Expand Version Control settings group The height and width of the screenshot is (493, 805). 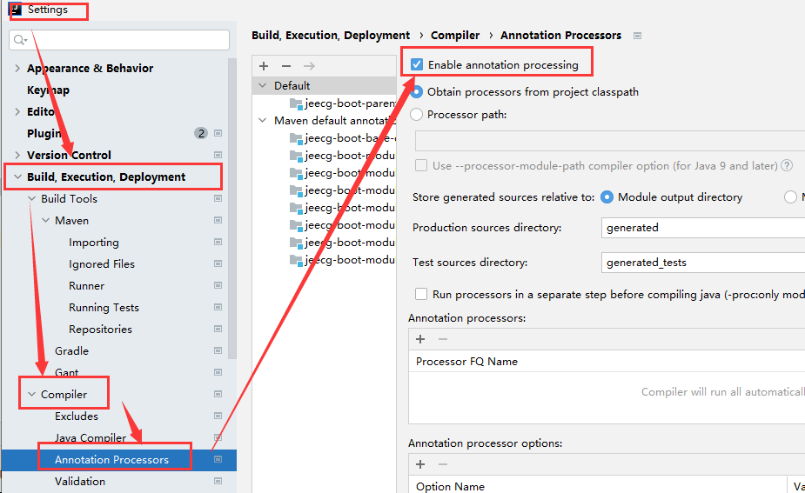[x=17, y=155]
